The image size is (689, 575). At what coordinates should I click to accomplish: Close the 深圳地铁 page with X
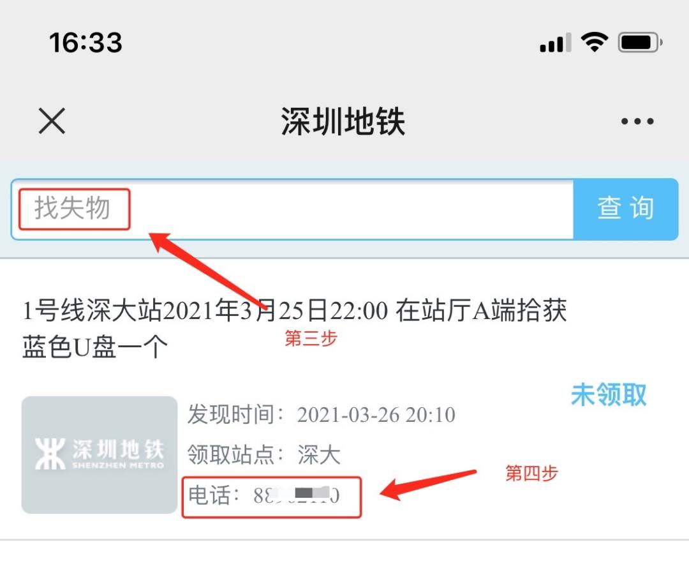point(52,121)
